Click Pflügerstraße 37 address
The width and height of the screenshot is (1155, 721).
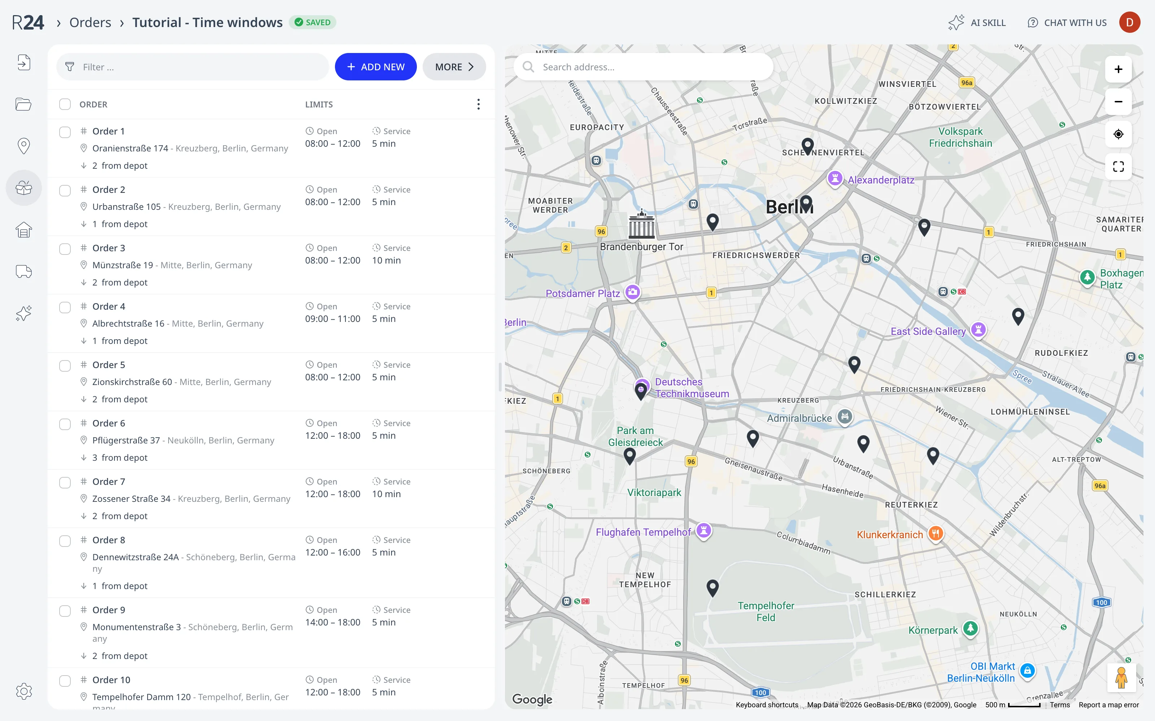(x=126, y=440)
